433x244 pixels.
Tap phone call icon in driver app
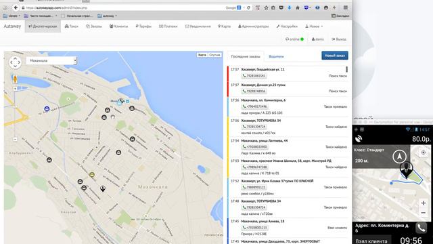click(x=421, y=228)
